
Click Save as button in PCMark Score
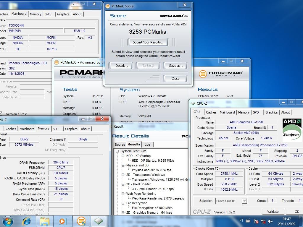coord(176,66)
